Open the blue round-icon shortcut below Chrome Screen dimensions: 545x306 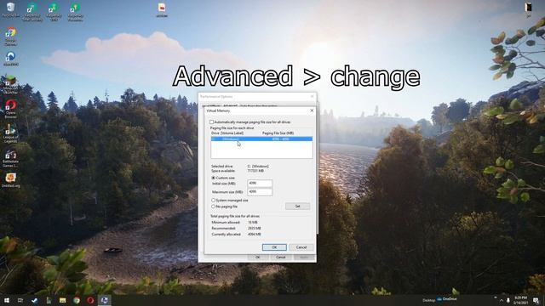pyautogui.click(x=10, y=59)
